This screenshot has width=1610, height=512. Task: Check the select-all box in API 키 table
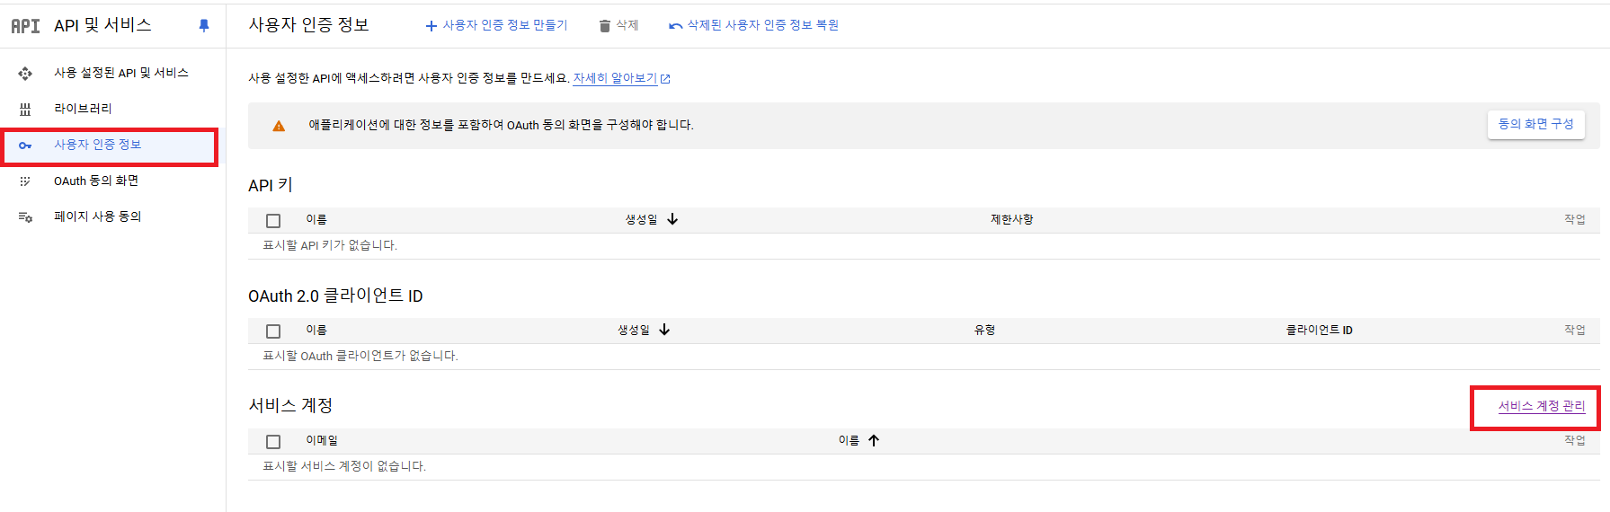click(x=273, y=221)
